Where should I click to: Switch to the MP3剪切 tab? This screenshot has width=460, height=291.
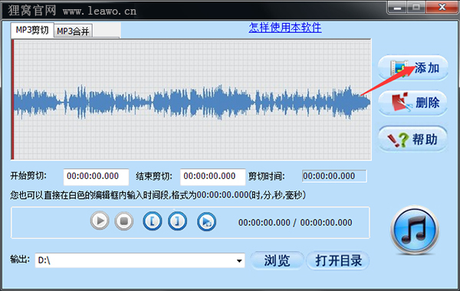click(x=32, y=30)
